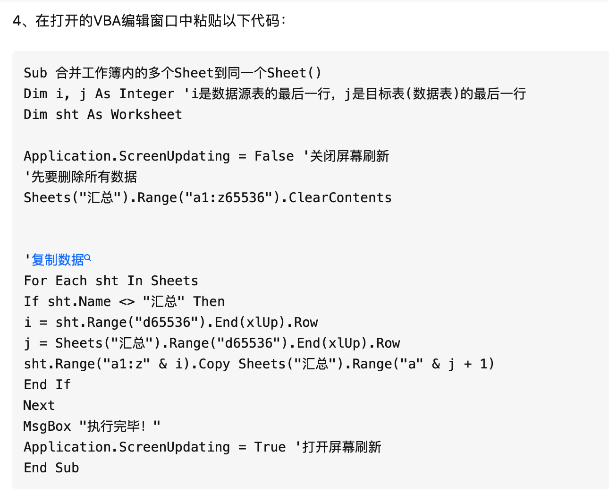Viewport: 609px width, 495px height.
Task: Click the If sht.Name <> "汇总" Then line
Action: [124, 302]
